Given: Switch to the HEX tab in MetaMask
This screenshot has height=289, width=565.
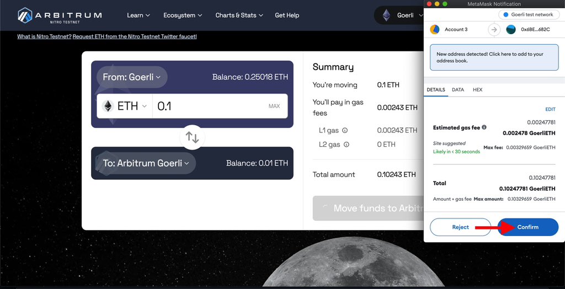Looking at the screenshot, I should coord(477,90).
